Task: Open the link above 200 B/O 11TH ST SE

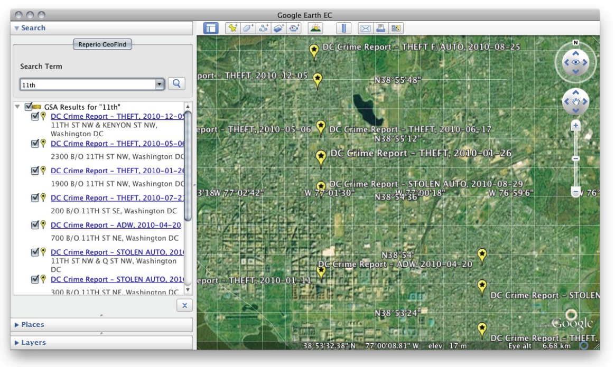Action: 117,198
